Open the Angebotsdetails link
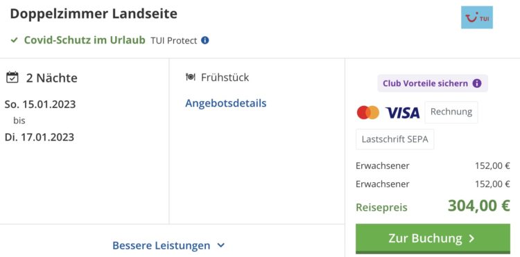 pos(226,103)
